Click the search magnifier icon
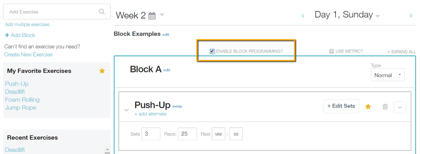The width and height of the screenshot is (421, 154). (102, 12)
